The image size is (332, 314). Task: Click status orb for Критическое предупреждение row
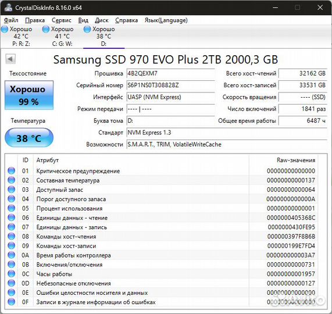pyautogui.click(x=11, y=170)
